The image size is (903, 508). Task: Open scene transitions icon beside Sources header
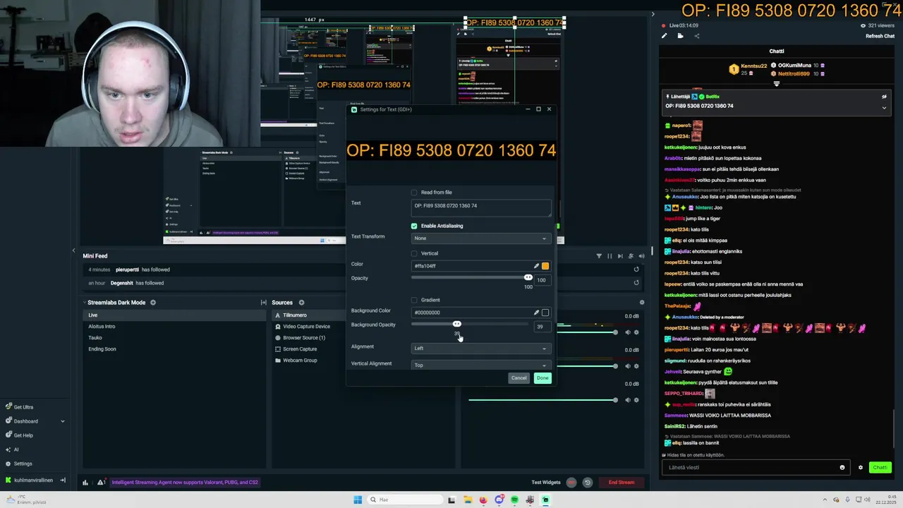(x=264, y=303)
